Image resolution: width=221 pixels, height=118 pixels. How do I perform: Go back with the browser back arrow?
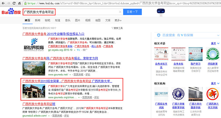3,3
